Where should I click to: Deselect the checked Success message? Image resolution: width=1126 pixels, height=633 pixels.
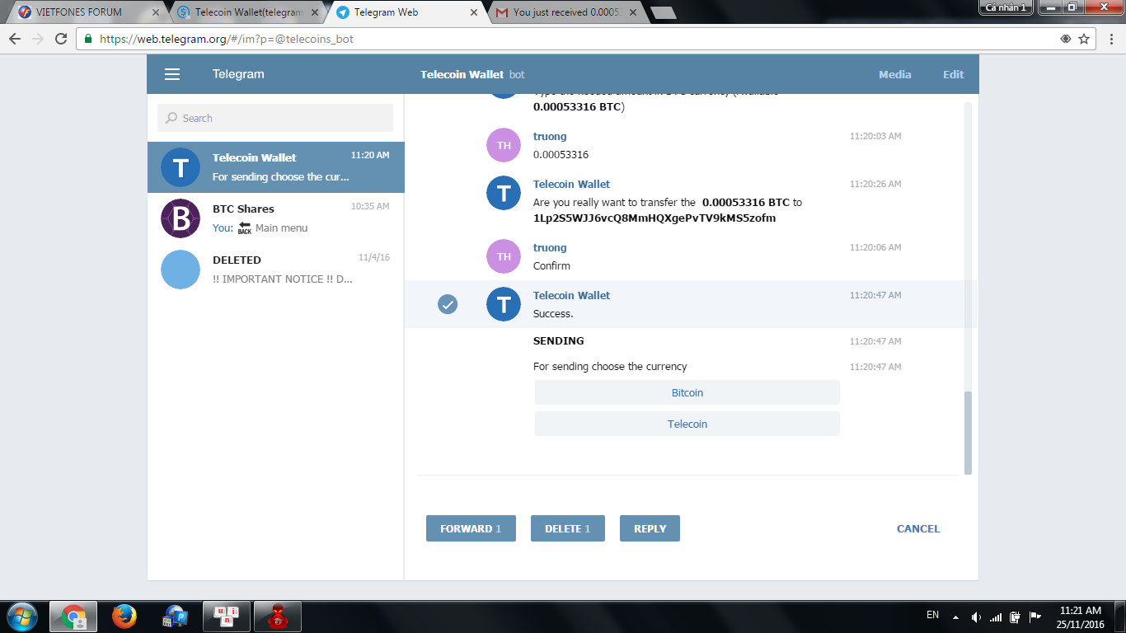pyautogui.click(x=448, y=304)
